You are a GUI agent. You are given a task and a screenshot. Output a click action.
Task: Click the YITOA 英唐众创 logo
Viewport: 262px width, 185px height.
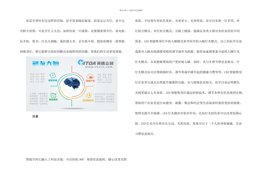click(x=96, y=63)
